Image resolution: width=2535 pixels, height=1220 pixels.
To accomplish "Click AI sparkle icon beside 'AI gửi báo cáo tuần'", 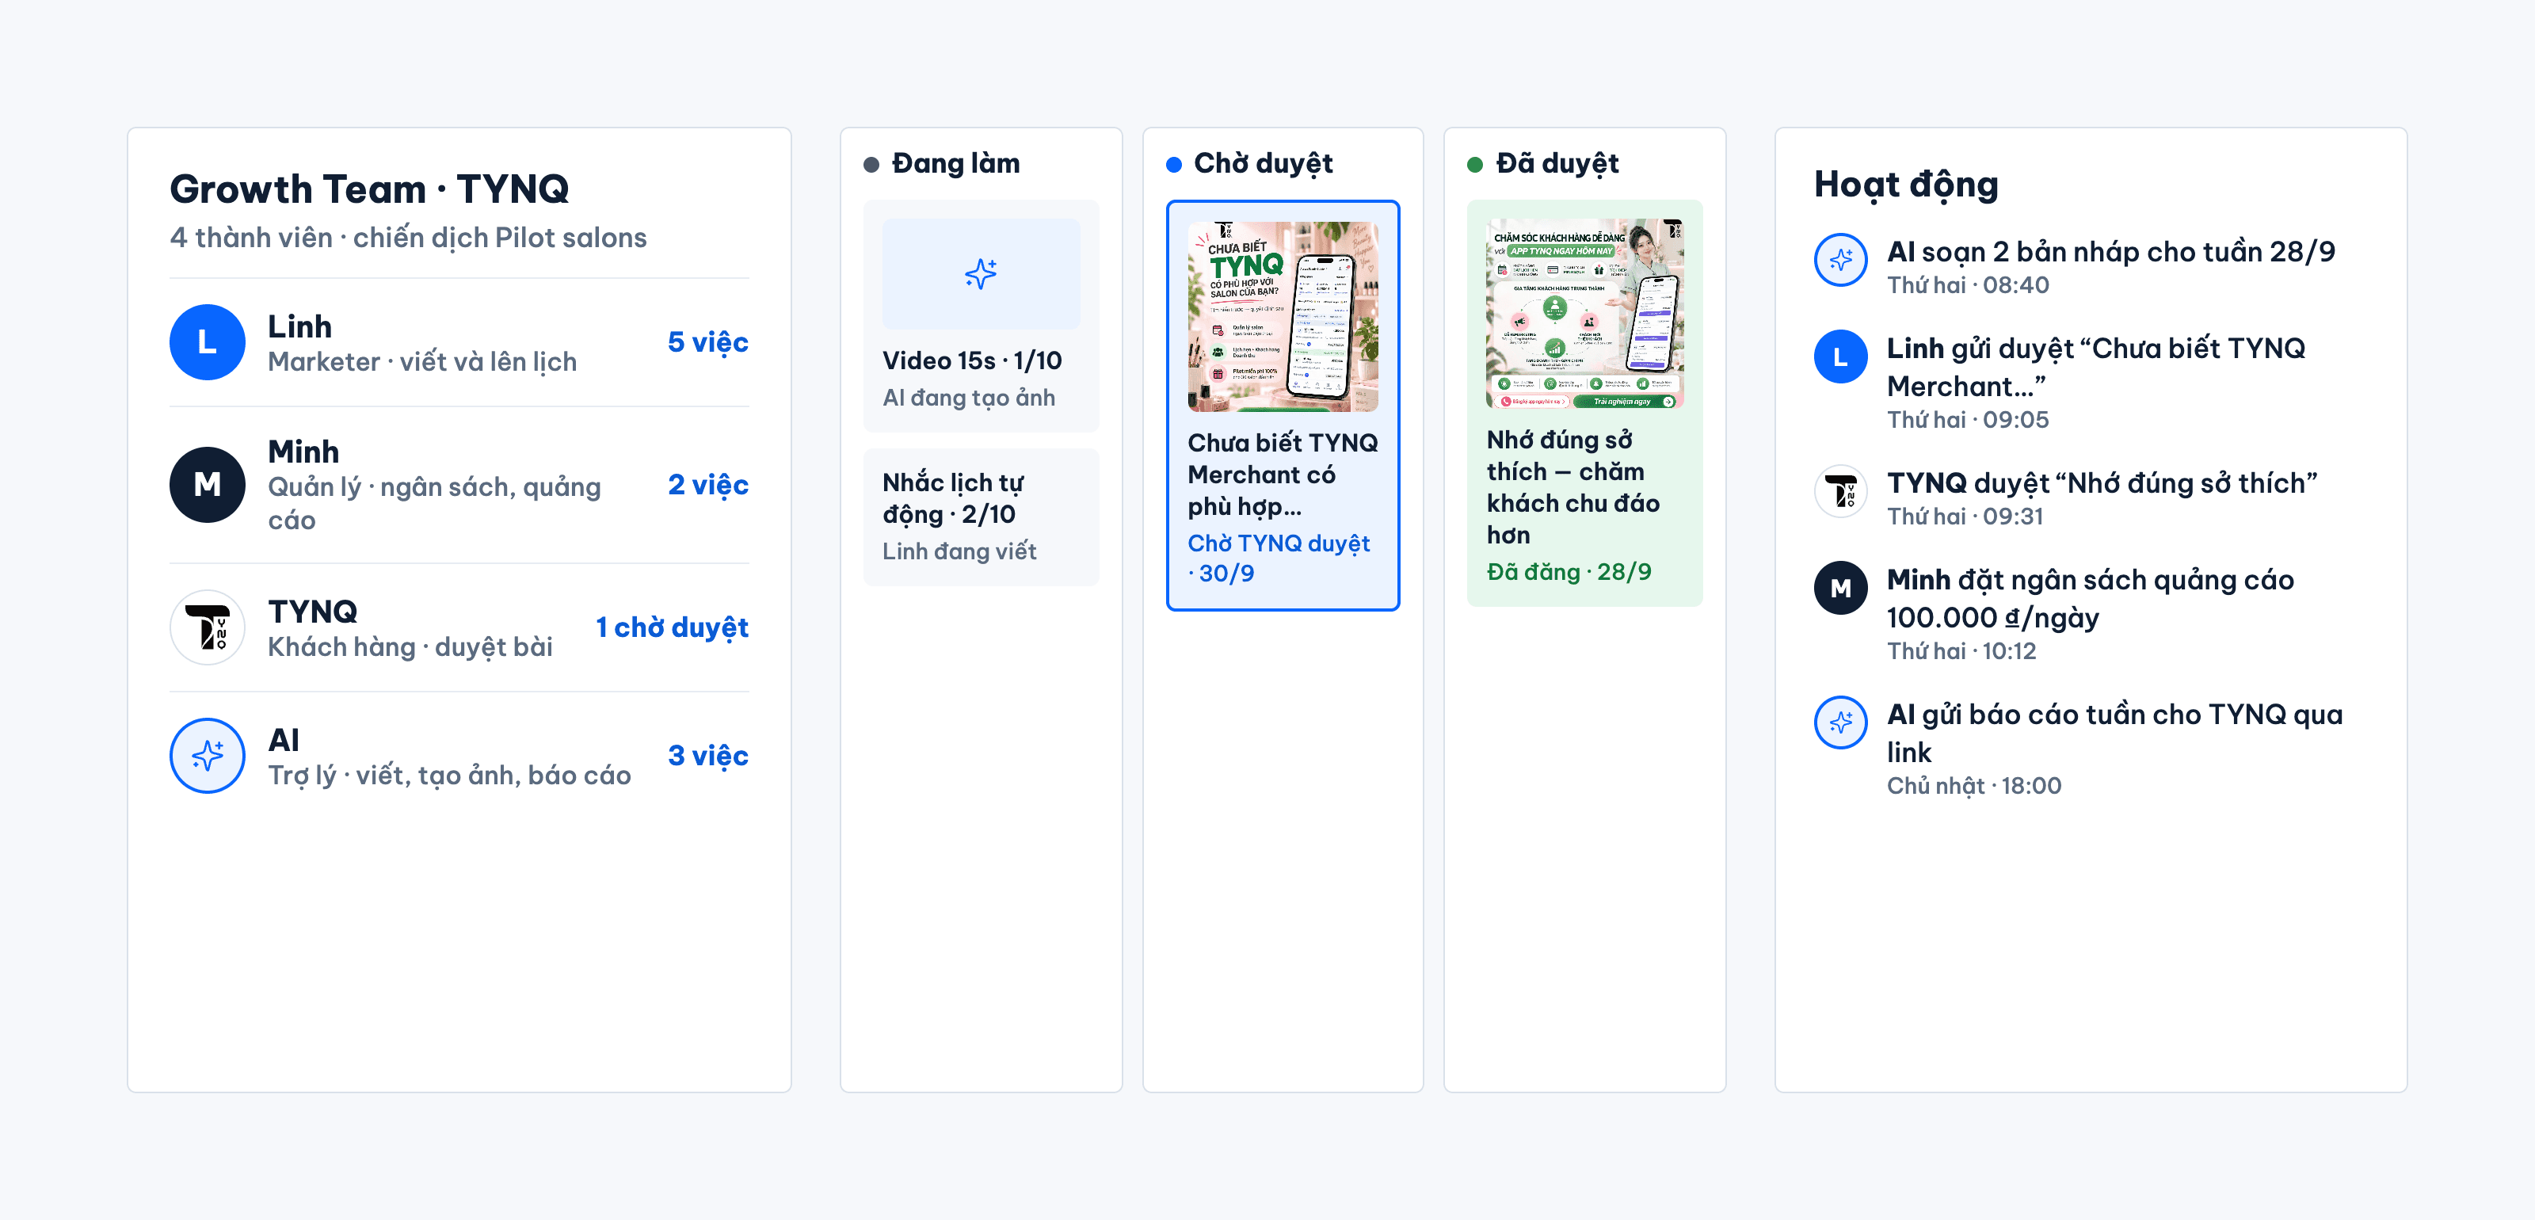I will (1840, 723).
